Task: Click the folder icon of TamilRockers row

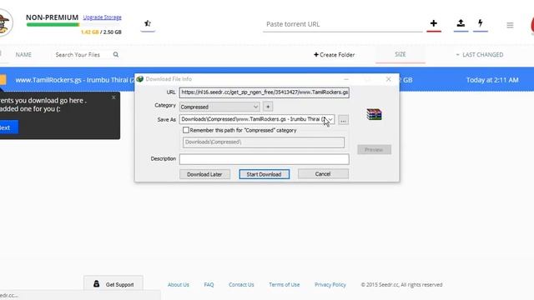Action: click(3, 80)
